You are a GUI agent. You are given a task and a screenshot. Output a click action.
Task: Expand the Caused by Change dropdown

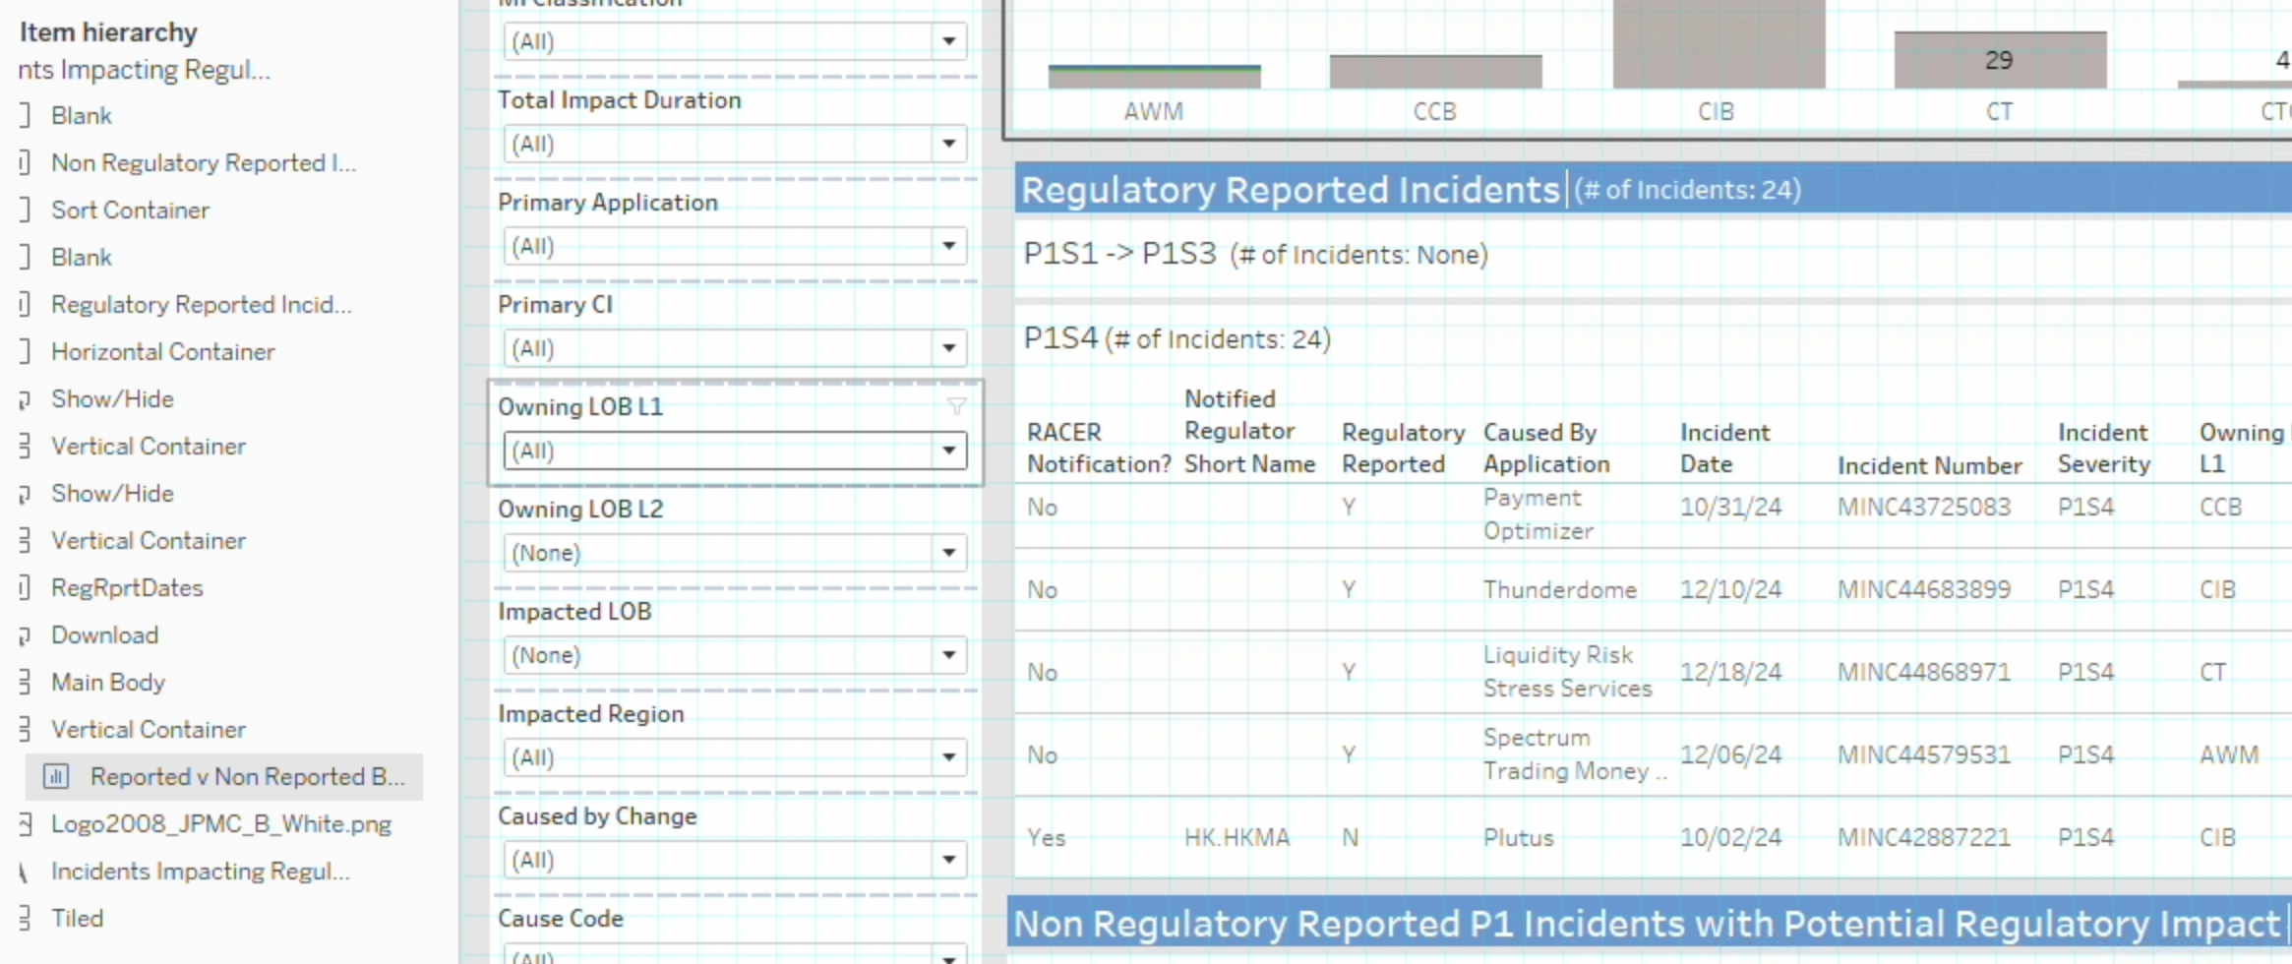(x=735, y=860)
